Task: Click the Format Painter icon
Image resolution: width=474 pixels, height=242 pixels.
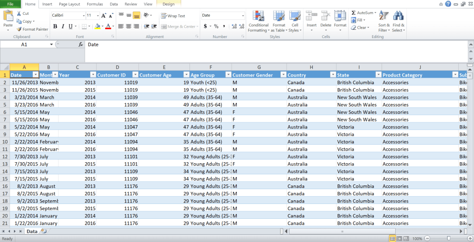Action: 19,29
